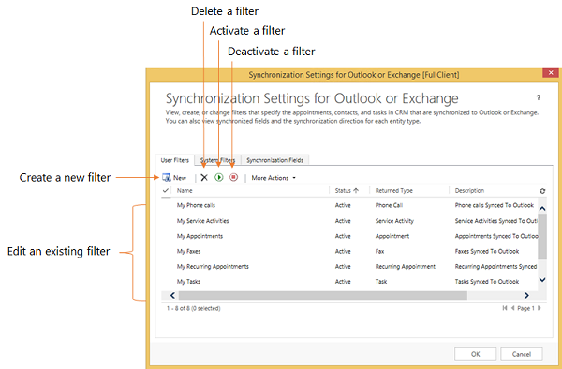
Task: Sort by the Status column header
Action: [x=347, y=191]
